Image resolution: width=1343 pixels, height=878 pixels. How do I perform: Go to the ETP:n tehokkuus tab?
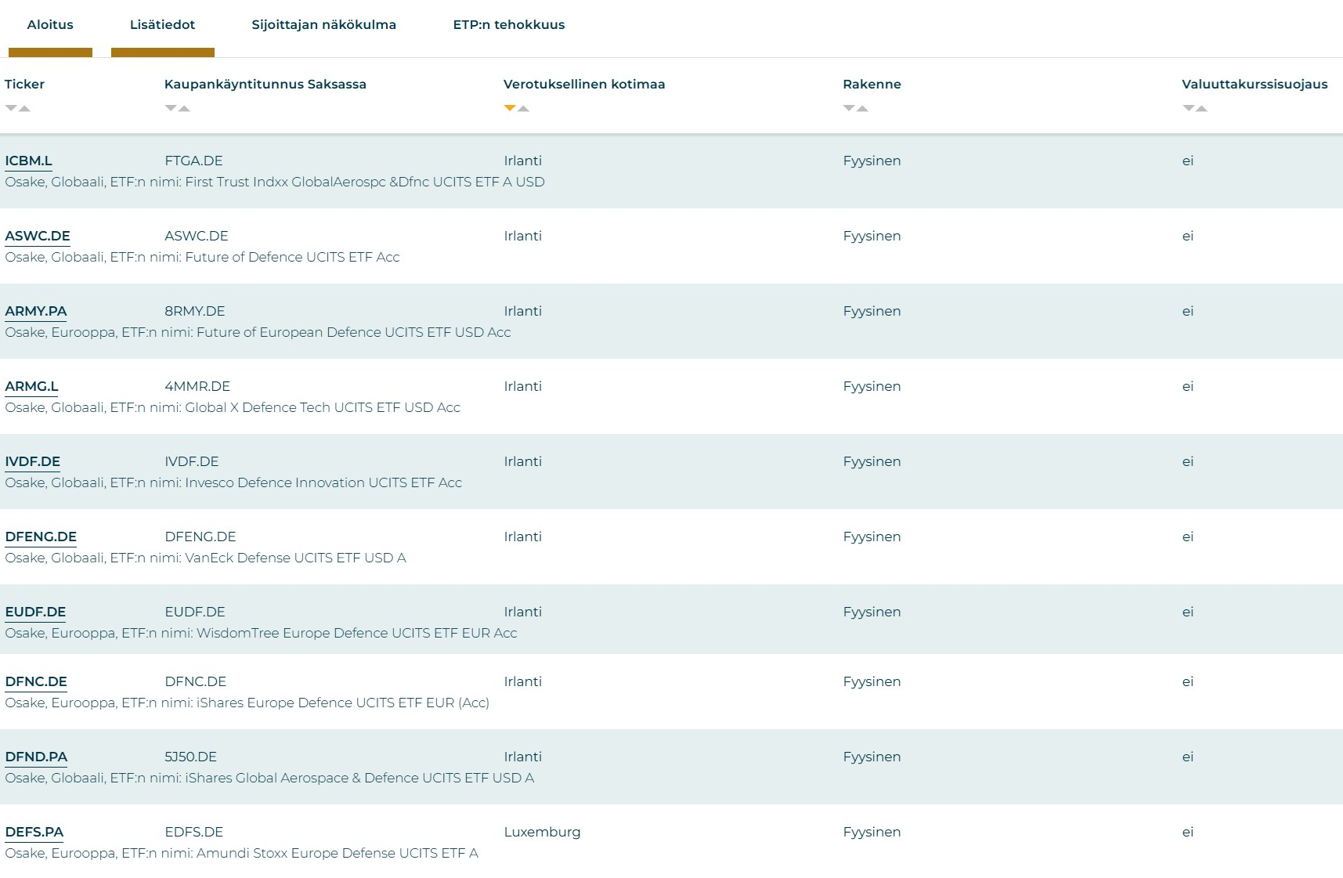(x=508, y=25)
